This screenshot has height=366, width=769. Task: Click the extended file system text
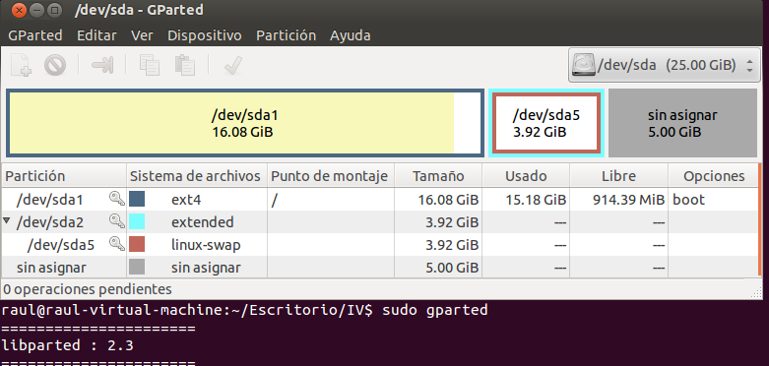(203, 222)
